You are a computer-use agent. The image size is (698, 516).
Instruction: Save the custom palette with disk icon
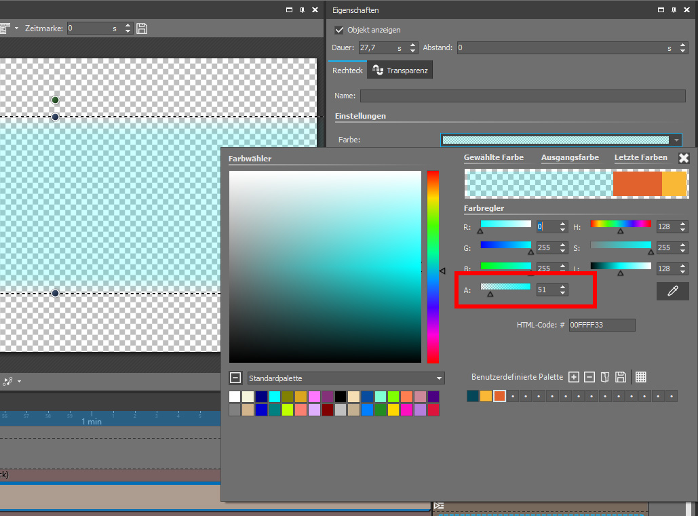pyautogui.click(x=620, y=377)
